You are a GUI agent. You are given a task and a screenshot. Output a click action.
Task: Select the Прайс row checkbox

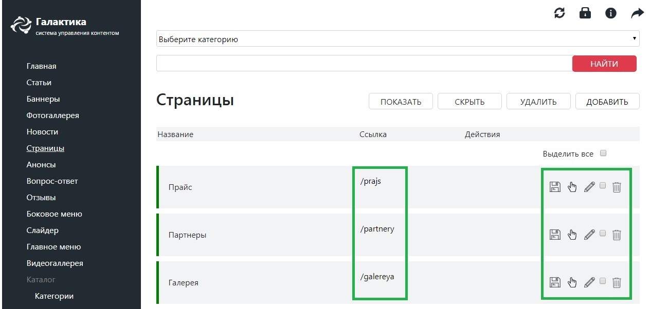603,185
